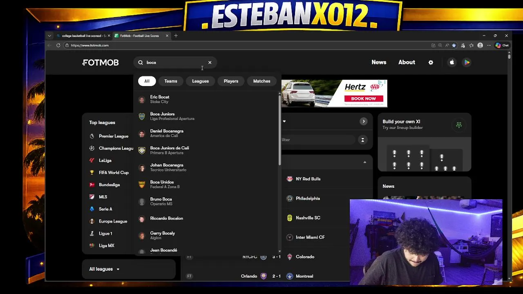Expand the All leagues dropdown
The width and height of the screenshot is (523, 294).
105,269
